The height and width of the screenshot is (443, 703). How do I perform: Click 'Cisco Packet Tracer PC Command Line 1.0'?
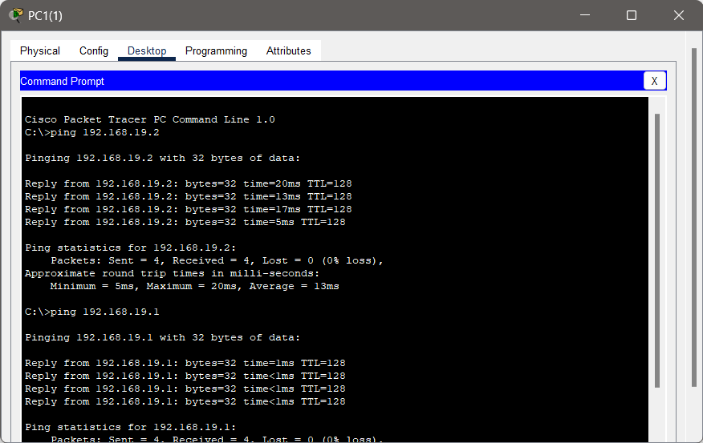(150, 119)
